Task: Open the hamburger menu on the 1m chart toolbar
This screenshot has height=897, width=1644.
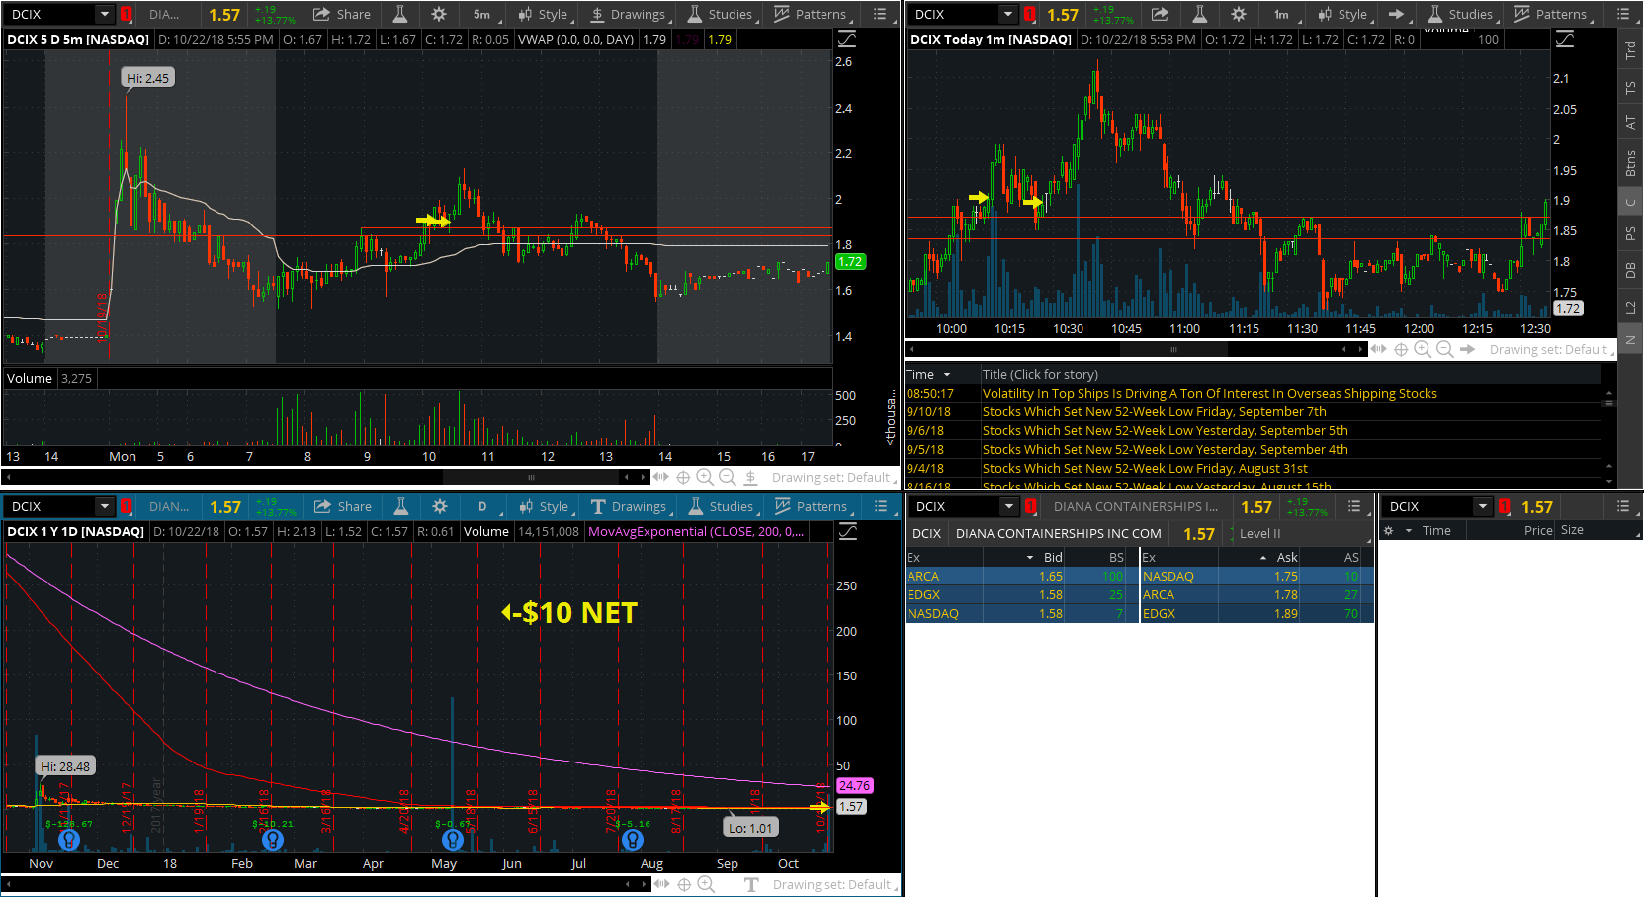Action: (1622, 14)
